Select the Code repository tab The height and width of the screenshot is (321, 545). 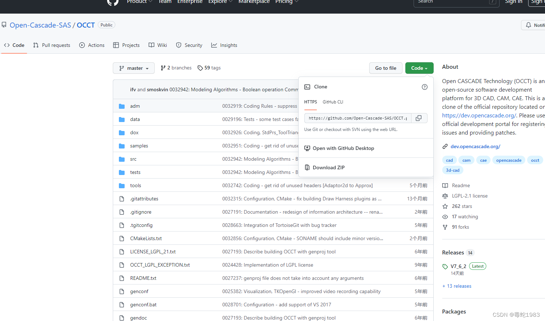[14, 45]
